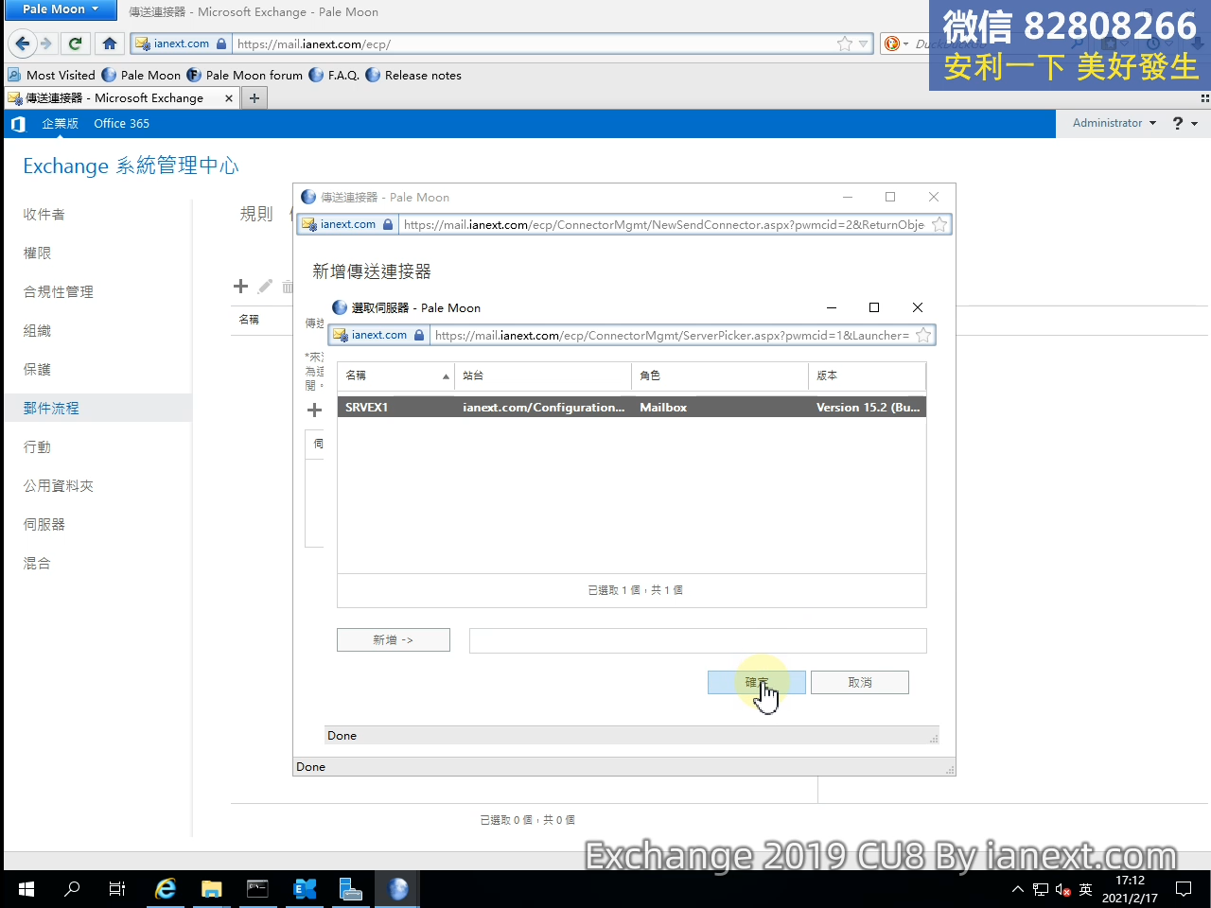Open Task View on the taskbar
The image size is (1211, 908).
tap(117, 889)
